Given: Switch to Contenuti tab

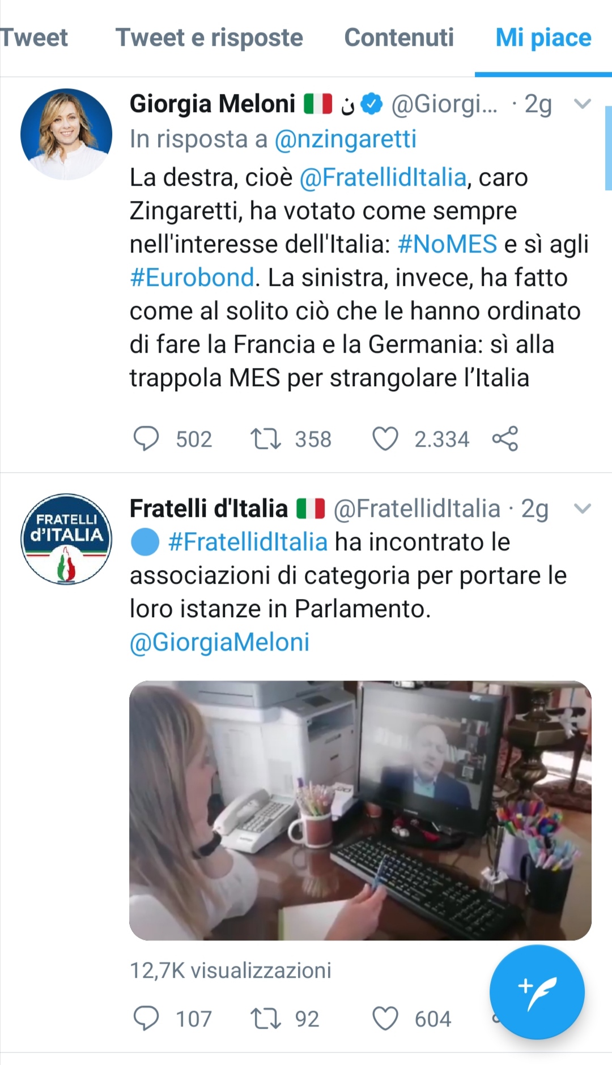Looking at the screenshot, I should [399, 38].
